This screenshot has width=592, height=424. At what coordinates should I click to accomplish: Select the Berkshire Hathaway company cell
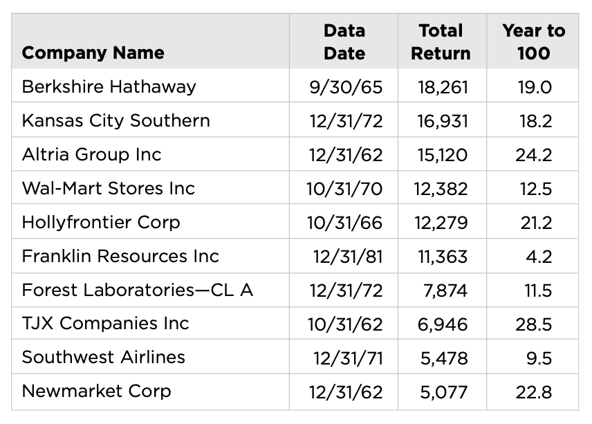pos(109,87)
